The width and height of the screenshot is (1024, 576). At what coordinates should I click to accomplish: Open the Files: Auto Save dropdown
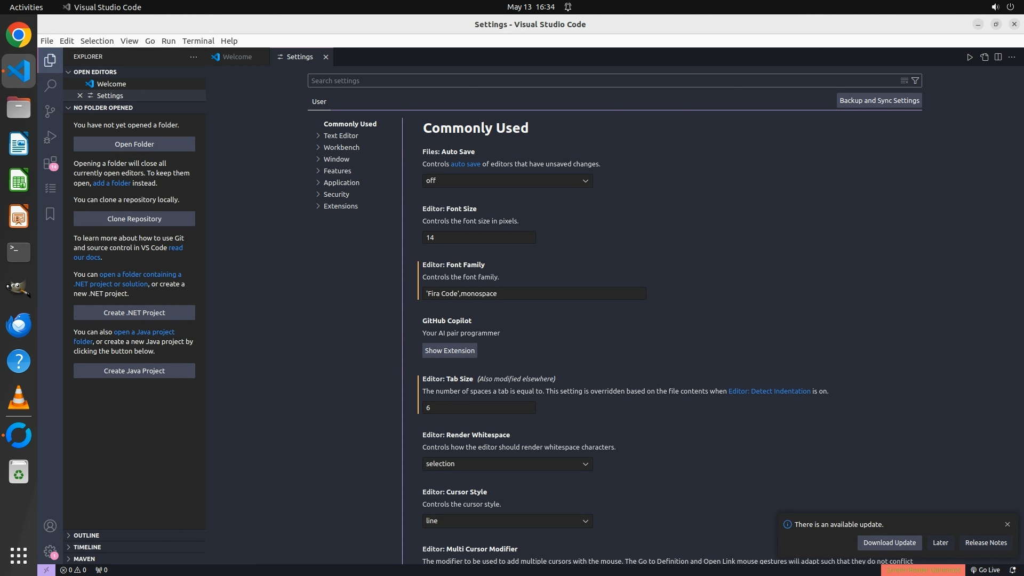[507, 181]
